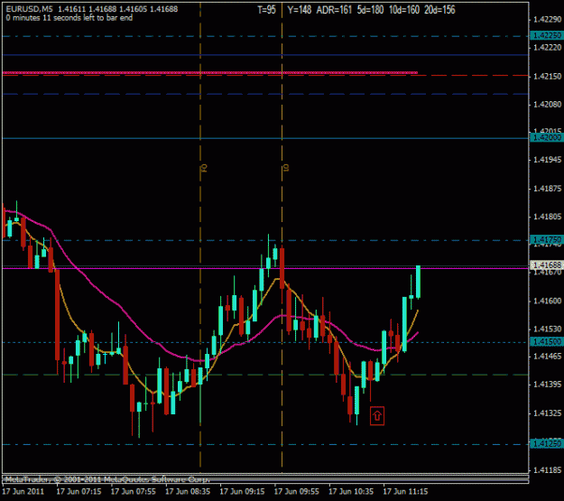Click the highlighted 1.42000 price label
The image size is (564, 501).
click(547, 137)
